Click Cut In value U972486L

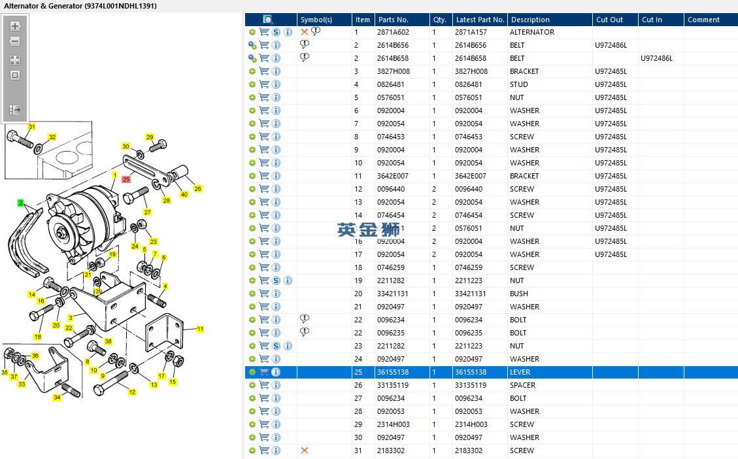coord(656,58)
